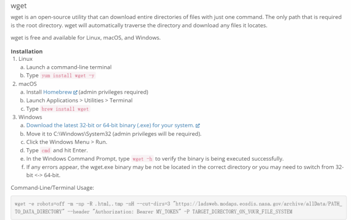Click external link icon after 'your system.'
The width and height of the screenshot is (351, 220).
(198, 125)
